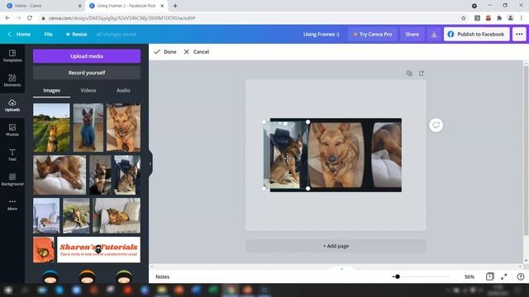Screen dimensions: 529x297
Task: Select the Sharon's Tutorials banner thumbnail
Action: 98,250
